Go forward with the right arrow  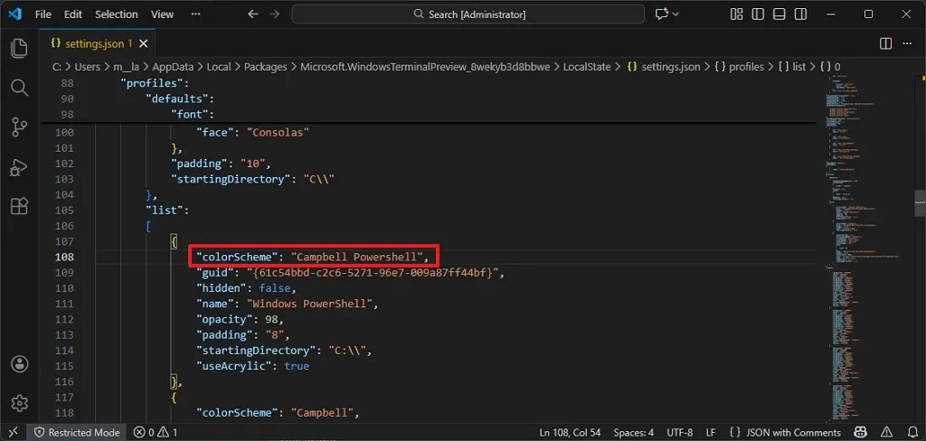pos(274,14)
